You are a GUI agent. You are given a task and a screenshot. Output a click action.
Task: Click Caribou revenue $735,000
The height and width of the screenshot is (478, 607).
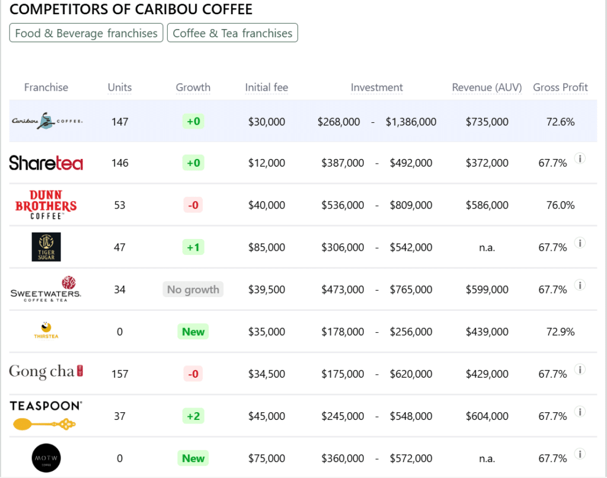(487, 122)
